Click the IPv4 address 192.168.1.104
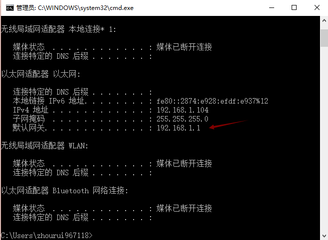 tap(182, 110)
